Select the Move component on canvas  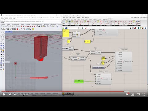[78, 59]
